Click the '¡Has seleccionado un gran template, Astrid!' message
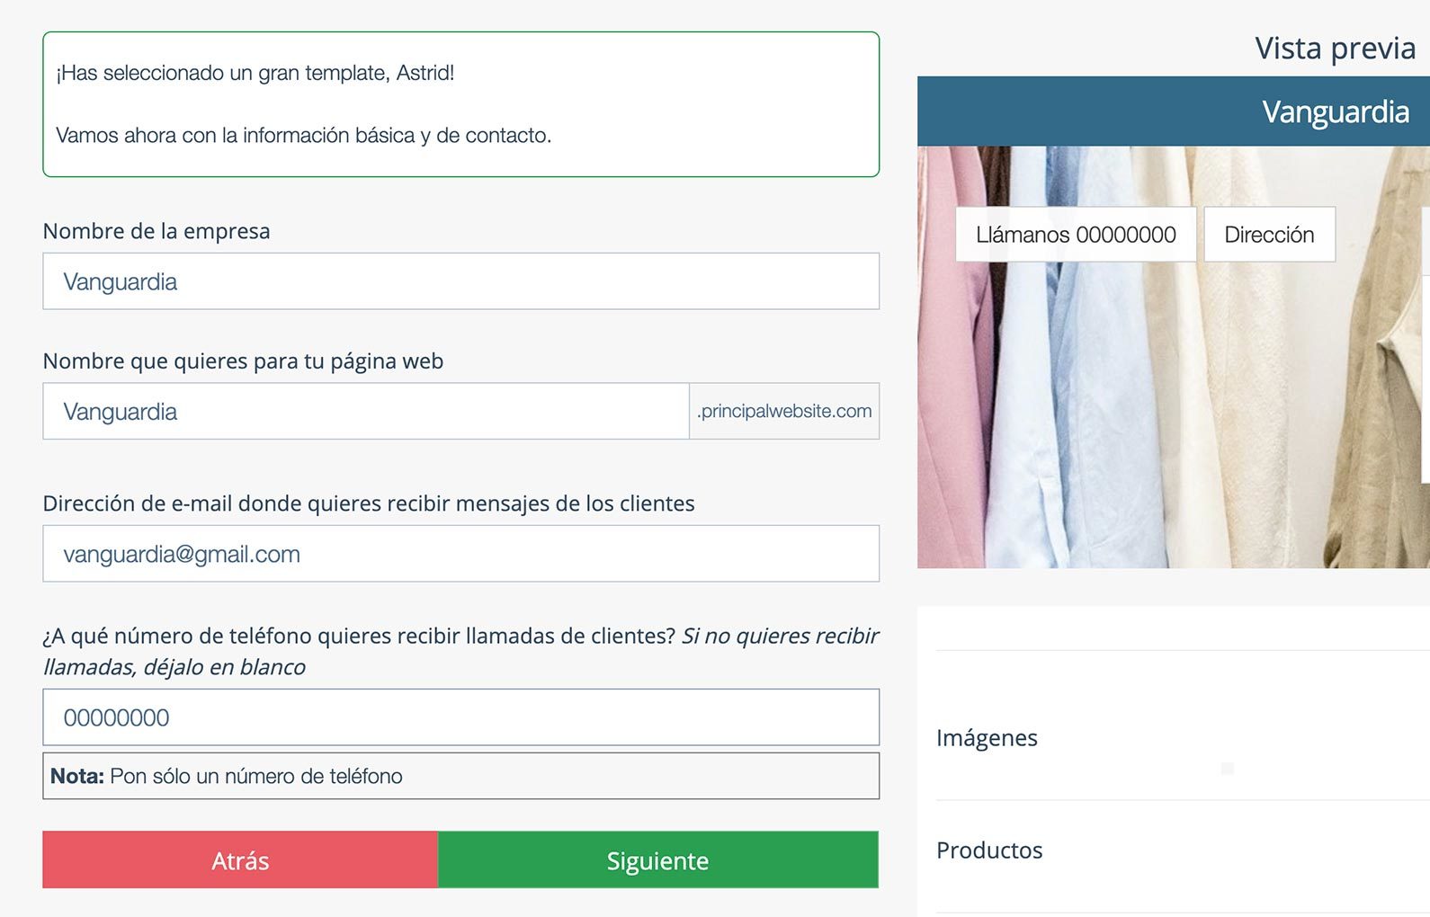 tap(255, 73)
